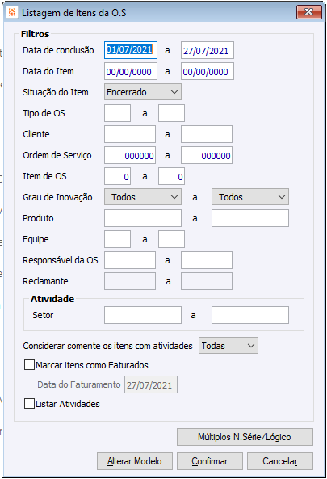Click the first Item de OS field
This screenshot has width=327, height=479.
pos(118,176)
